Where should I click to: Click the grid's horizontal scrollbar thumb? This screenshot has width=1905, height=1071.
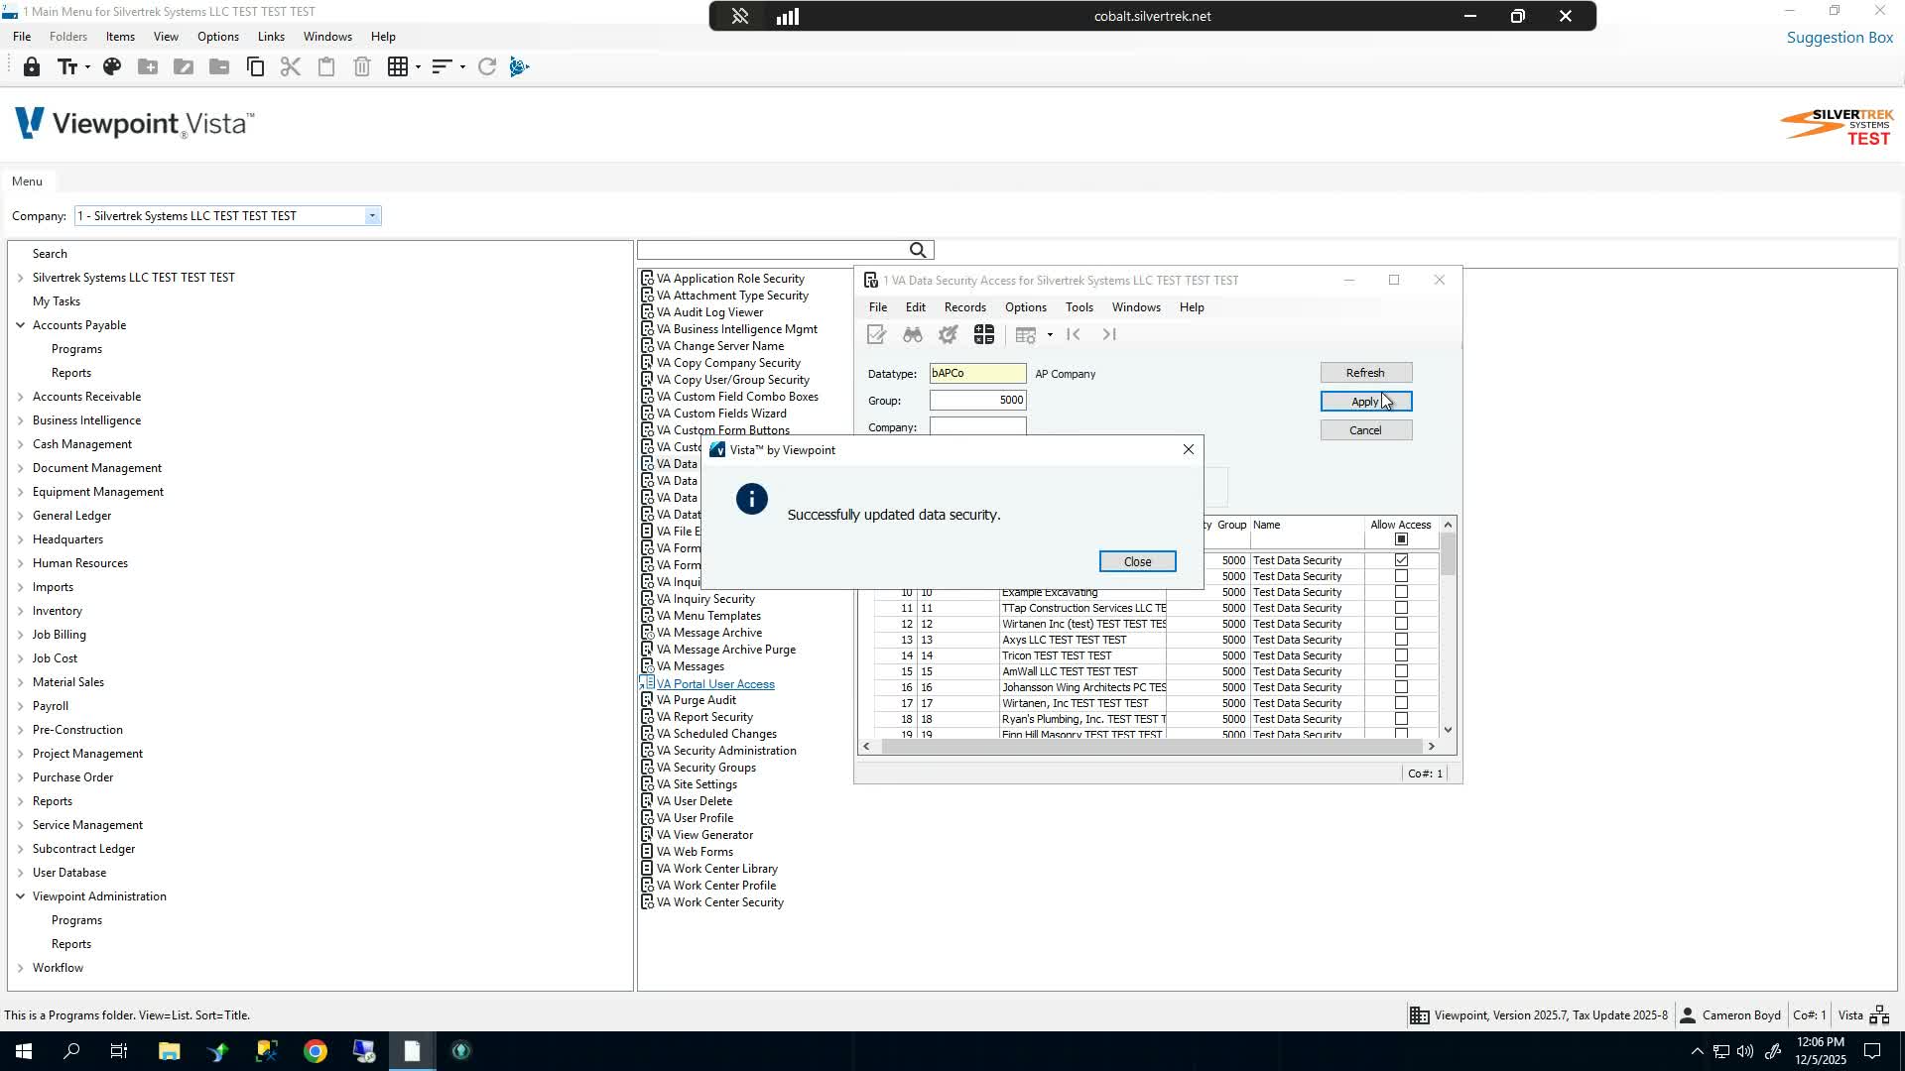click(x=1150, y=747)
